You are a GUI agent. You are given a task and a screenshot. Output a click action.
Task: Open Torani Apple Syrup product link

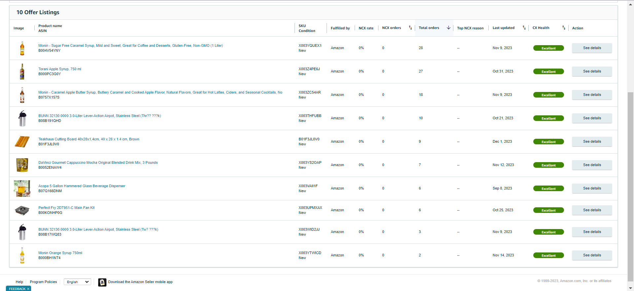pyautogui.click(x=60, y=69)
